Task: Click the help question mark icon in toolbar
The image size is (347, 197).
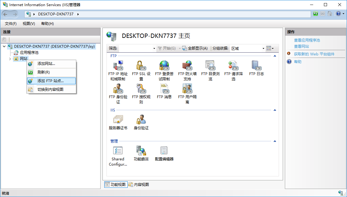Action: click(x=338, y=14)
